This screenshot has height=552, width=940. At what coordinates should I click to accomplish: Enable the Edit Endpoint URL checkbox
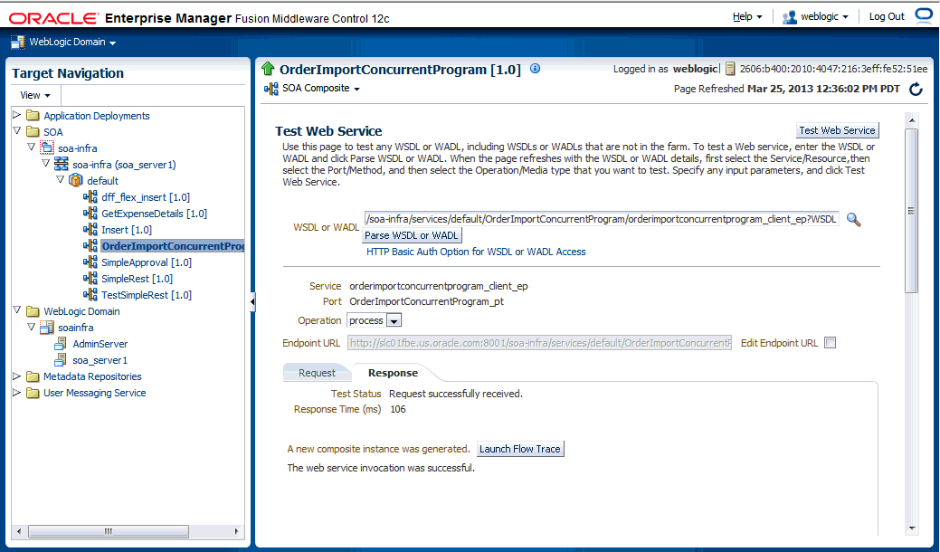[831, 343]
